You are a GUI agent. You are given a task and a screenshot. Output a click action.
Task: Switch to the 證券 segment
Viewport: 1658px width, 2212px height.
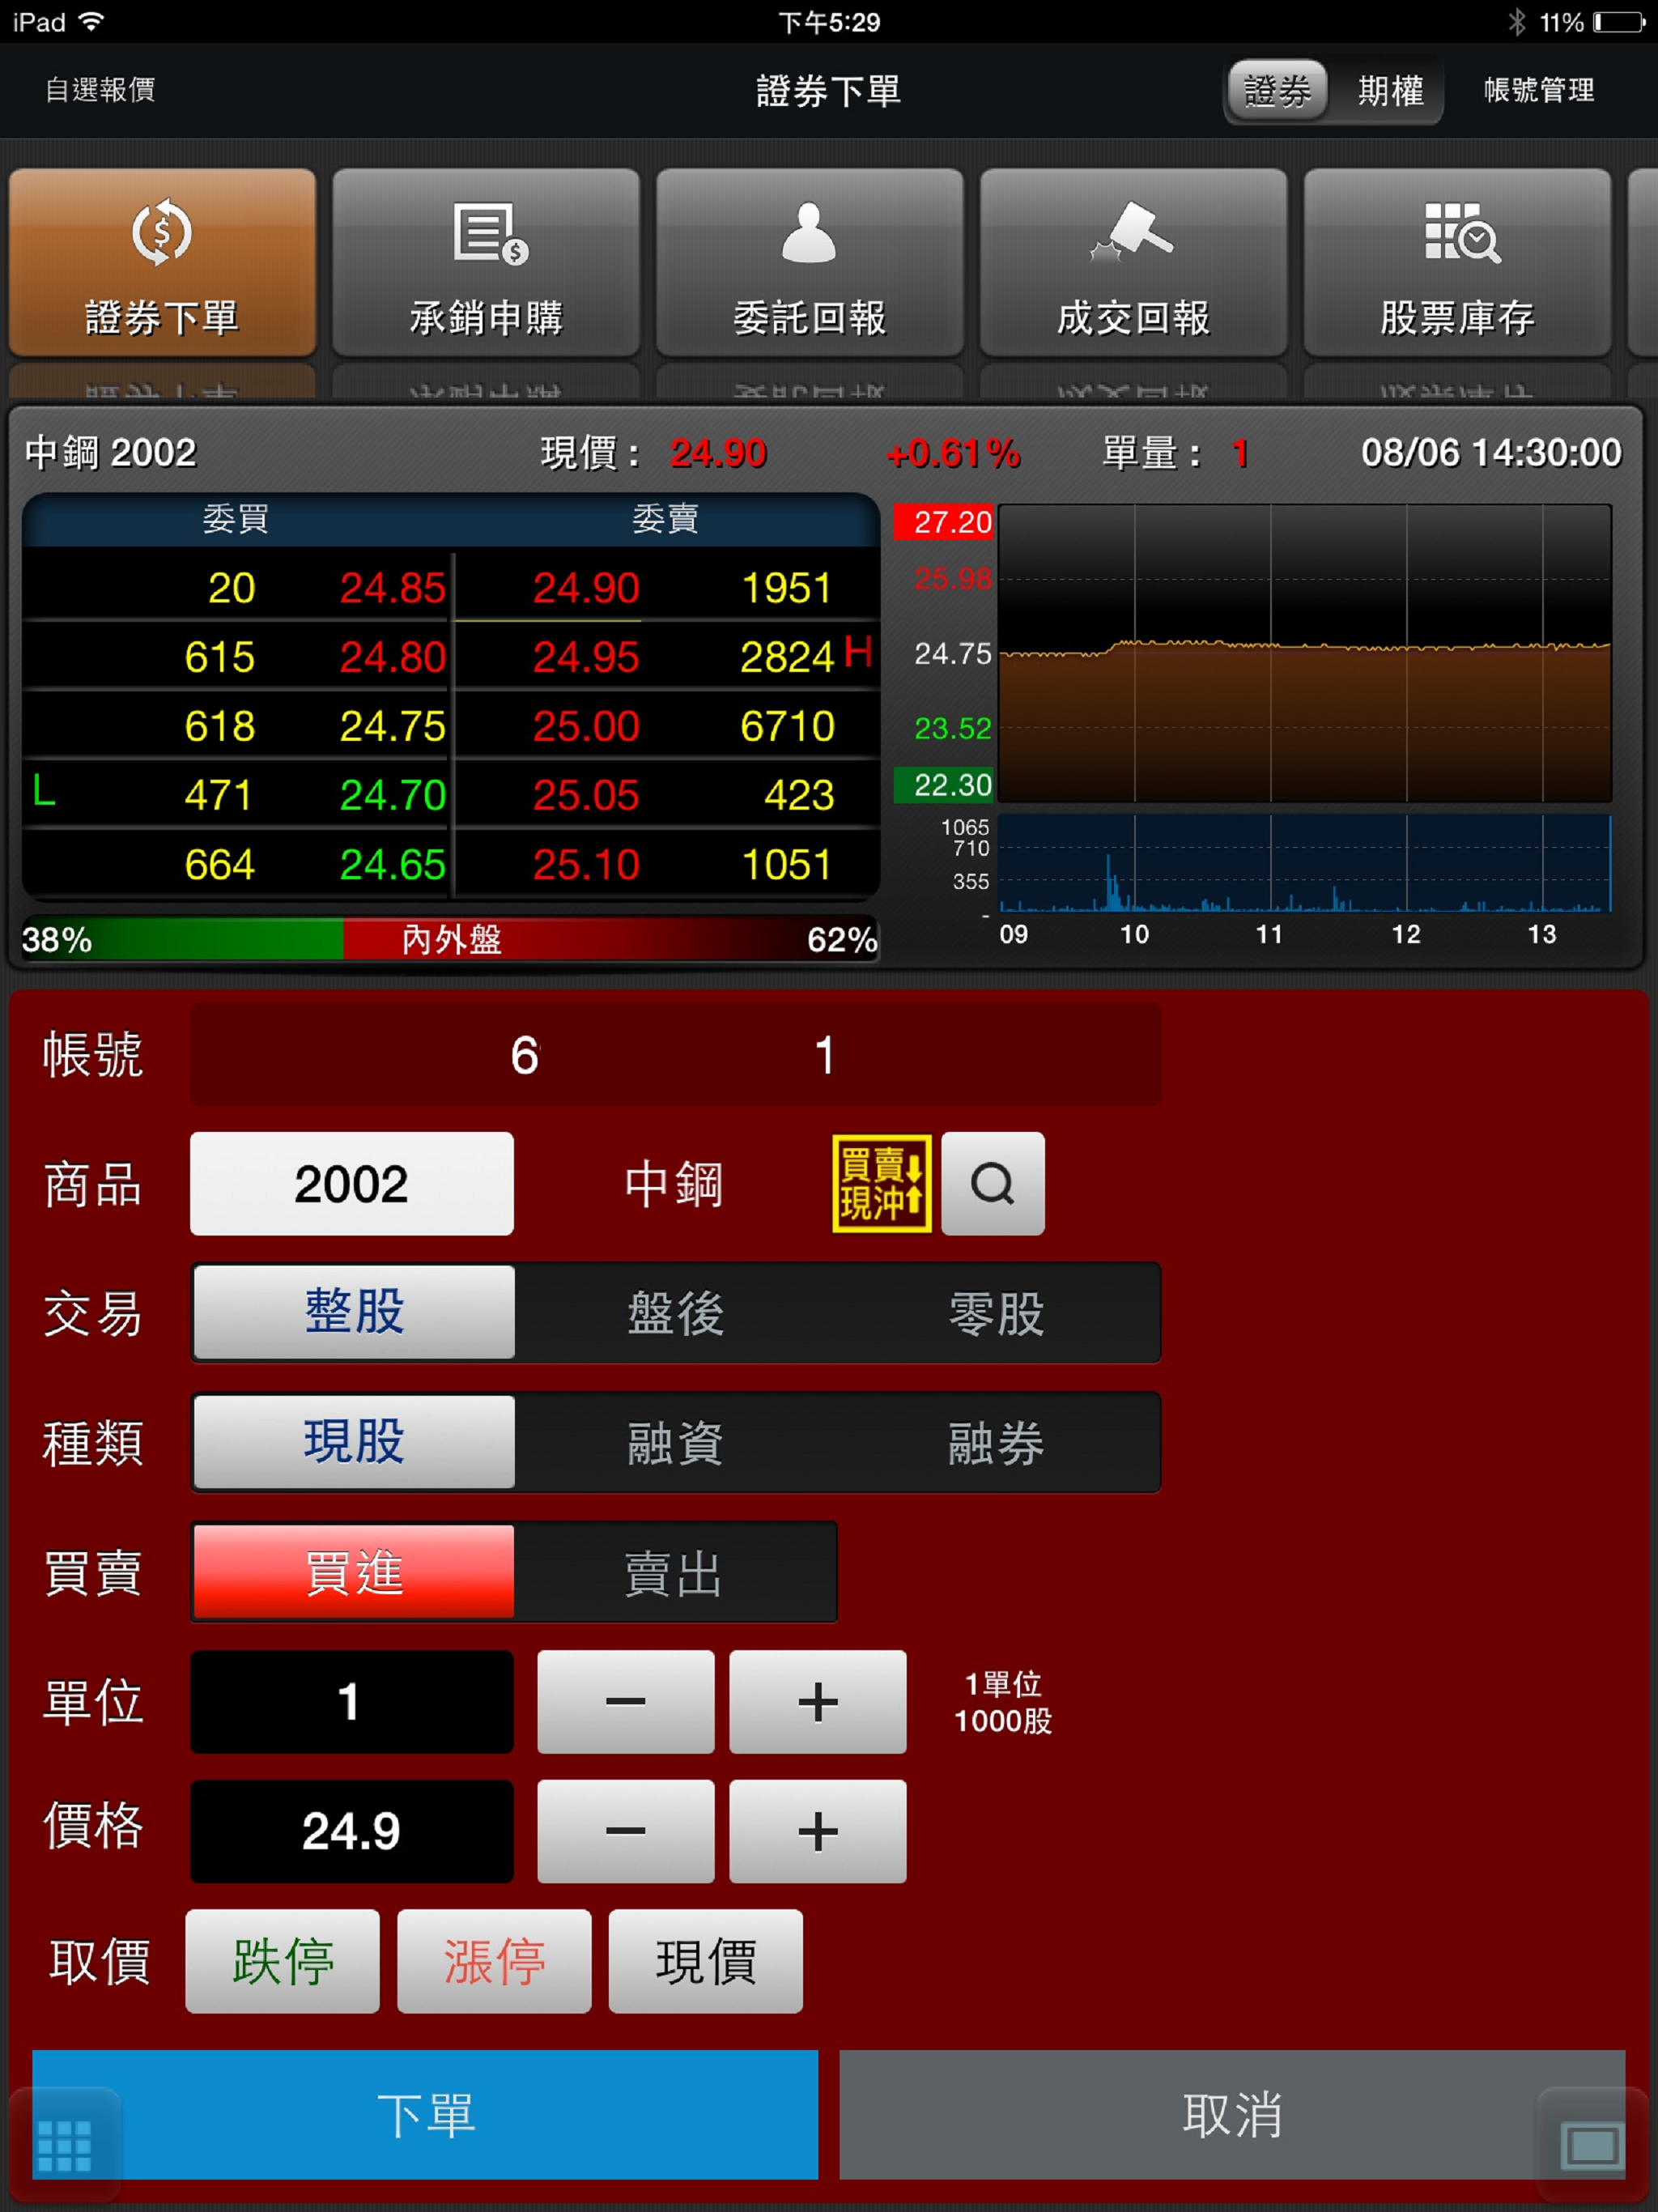(1277, 91)
